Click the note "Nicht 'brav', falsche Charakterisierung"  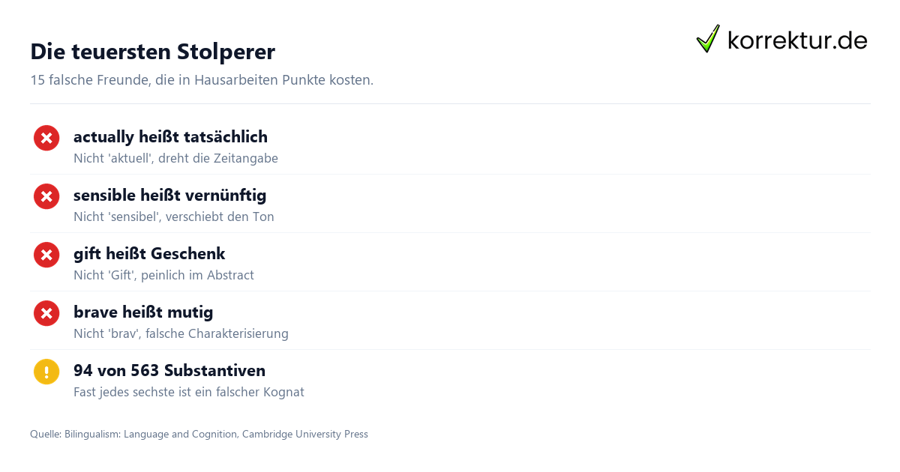[x=181, y=334]
